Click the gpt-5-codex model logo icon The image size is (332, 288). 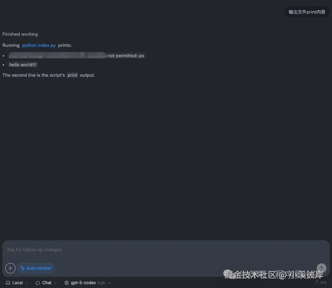tap(67, 283)
